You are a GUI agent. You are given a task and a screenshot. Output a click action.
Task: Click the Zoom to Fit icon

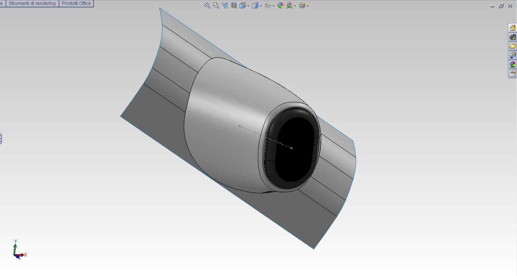pyautogui.click(x=207, y=5)
